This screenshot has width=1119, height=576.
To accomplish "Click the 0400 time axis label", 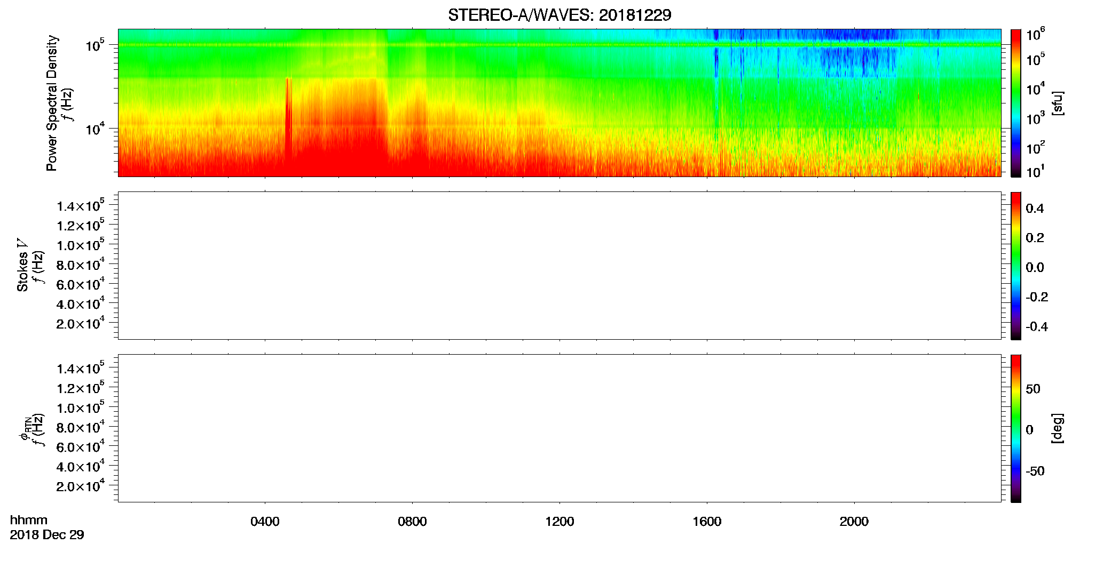I will click(265, 522).
